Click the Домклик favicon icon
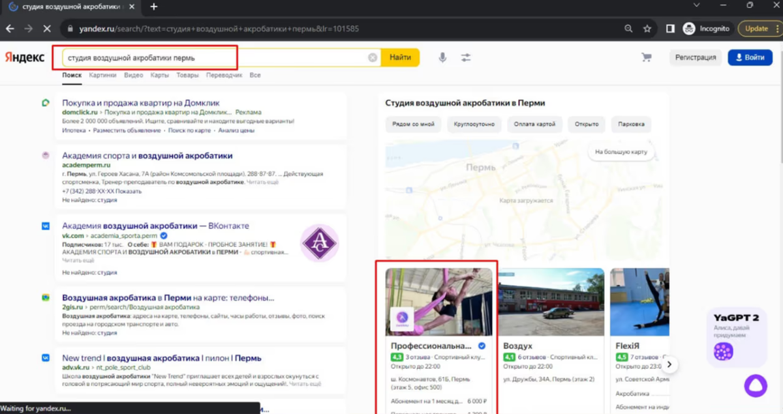The height and width of the screenshot is (414, 783). click(46, 103)
